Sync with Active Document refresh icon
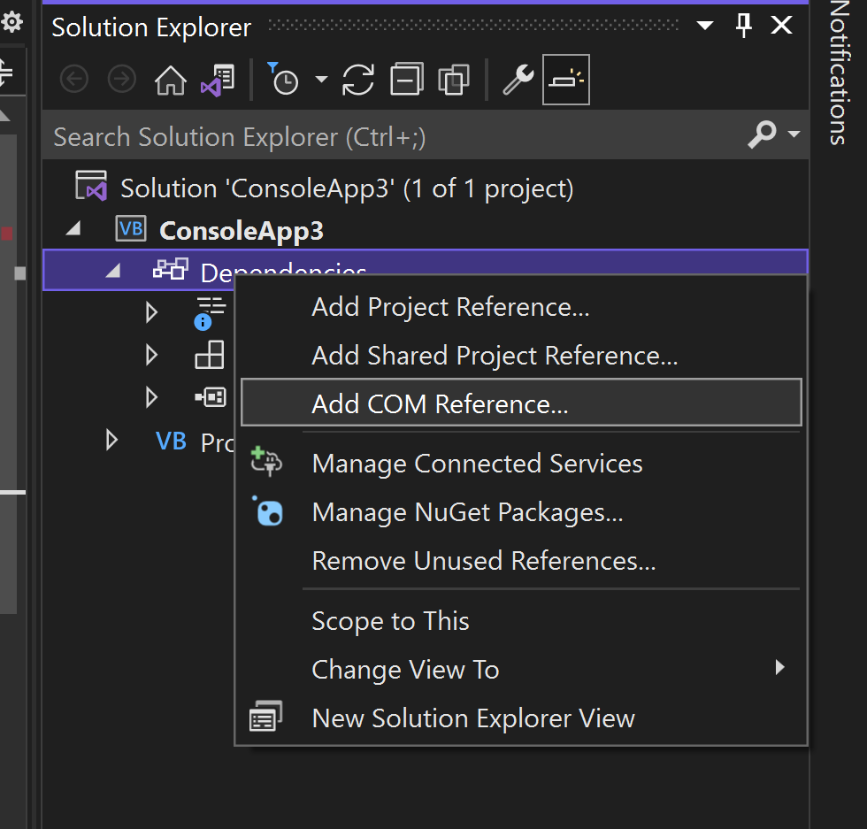This screenshot has height=829, width=867. click(358, 80)
